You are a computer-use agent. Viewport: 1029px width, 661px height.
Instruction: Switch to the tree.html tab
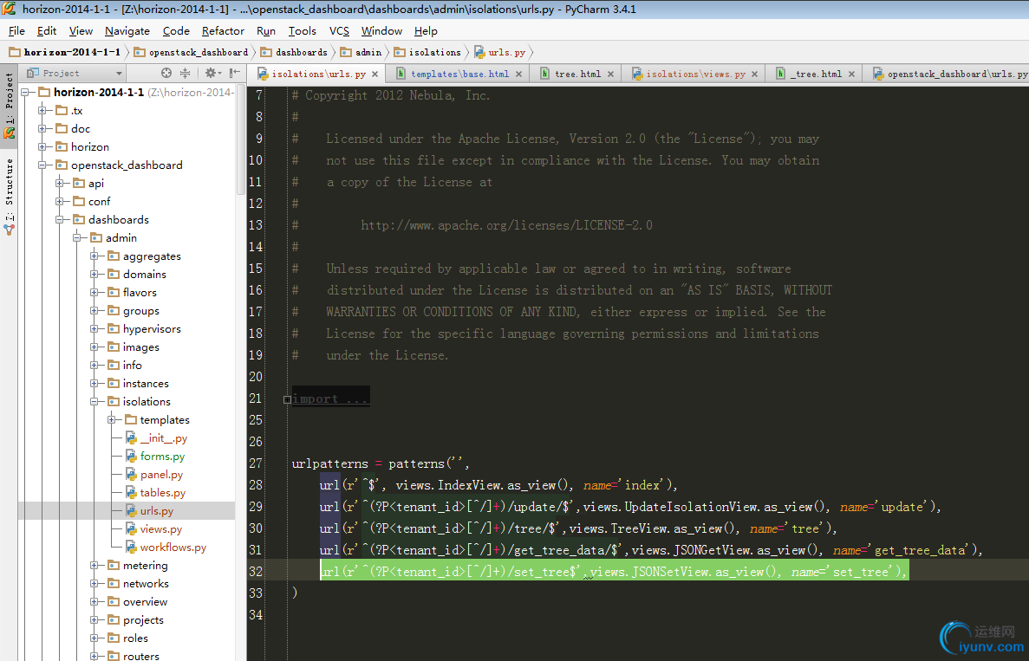pyautogui.click(x=576, y=75)
